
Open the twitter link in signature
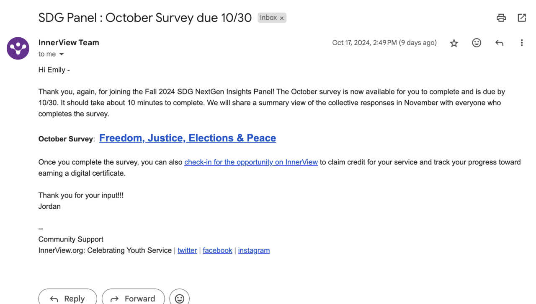pyautogui.click(x=187, y=250)
